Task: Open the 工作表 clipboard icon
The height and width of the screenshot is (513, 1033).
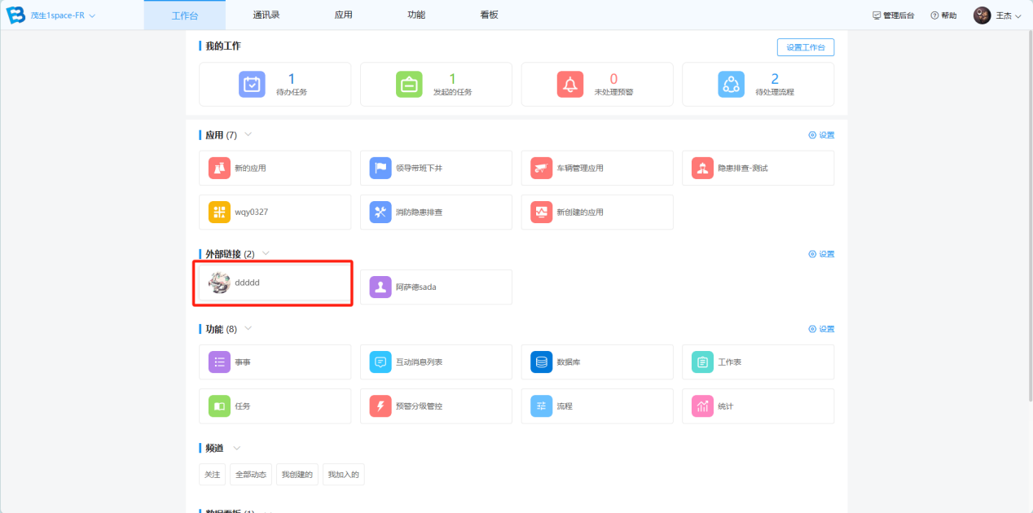Action: pyautogui.click(x=702, y=362)
